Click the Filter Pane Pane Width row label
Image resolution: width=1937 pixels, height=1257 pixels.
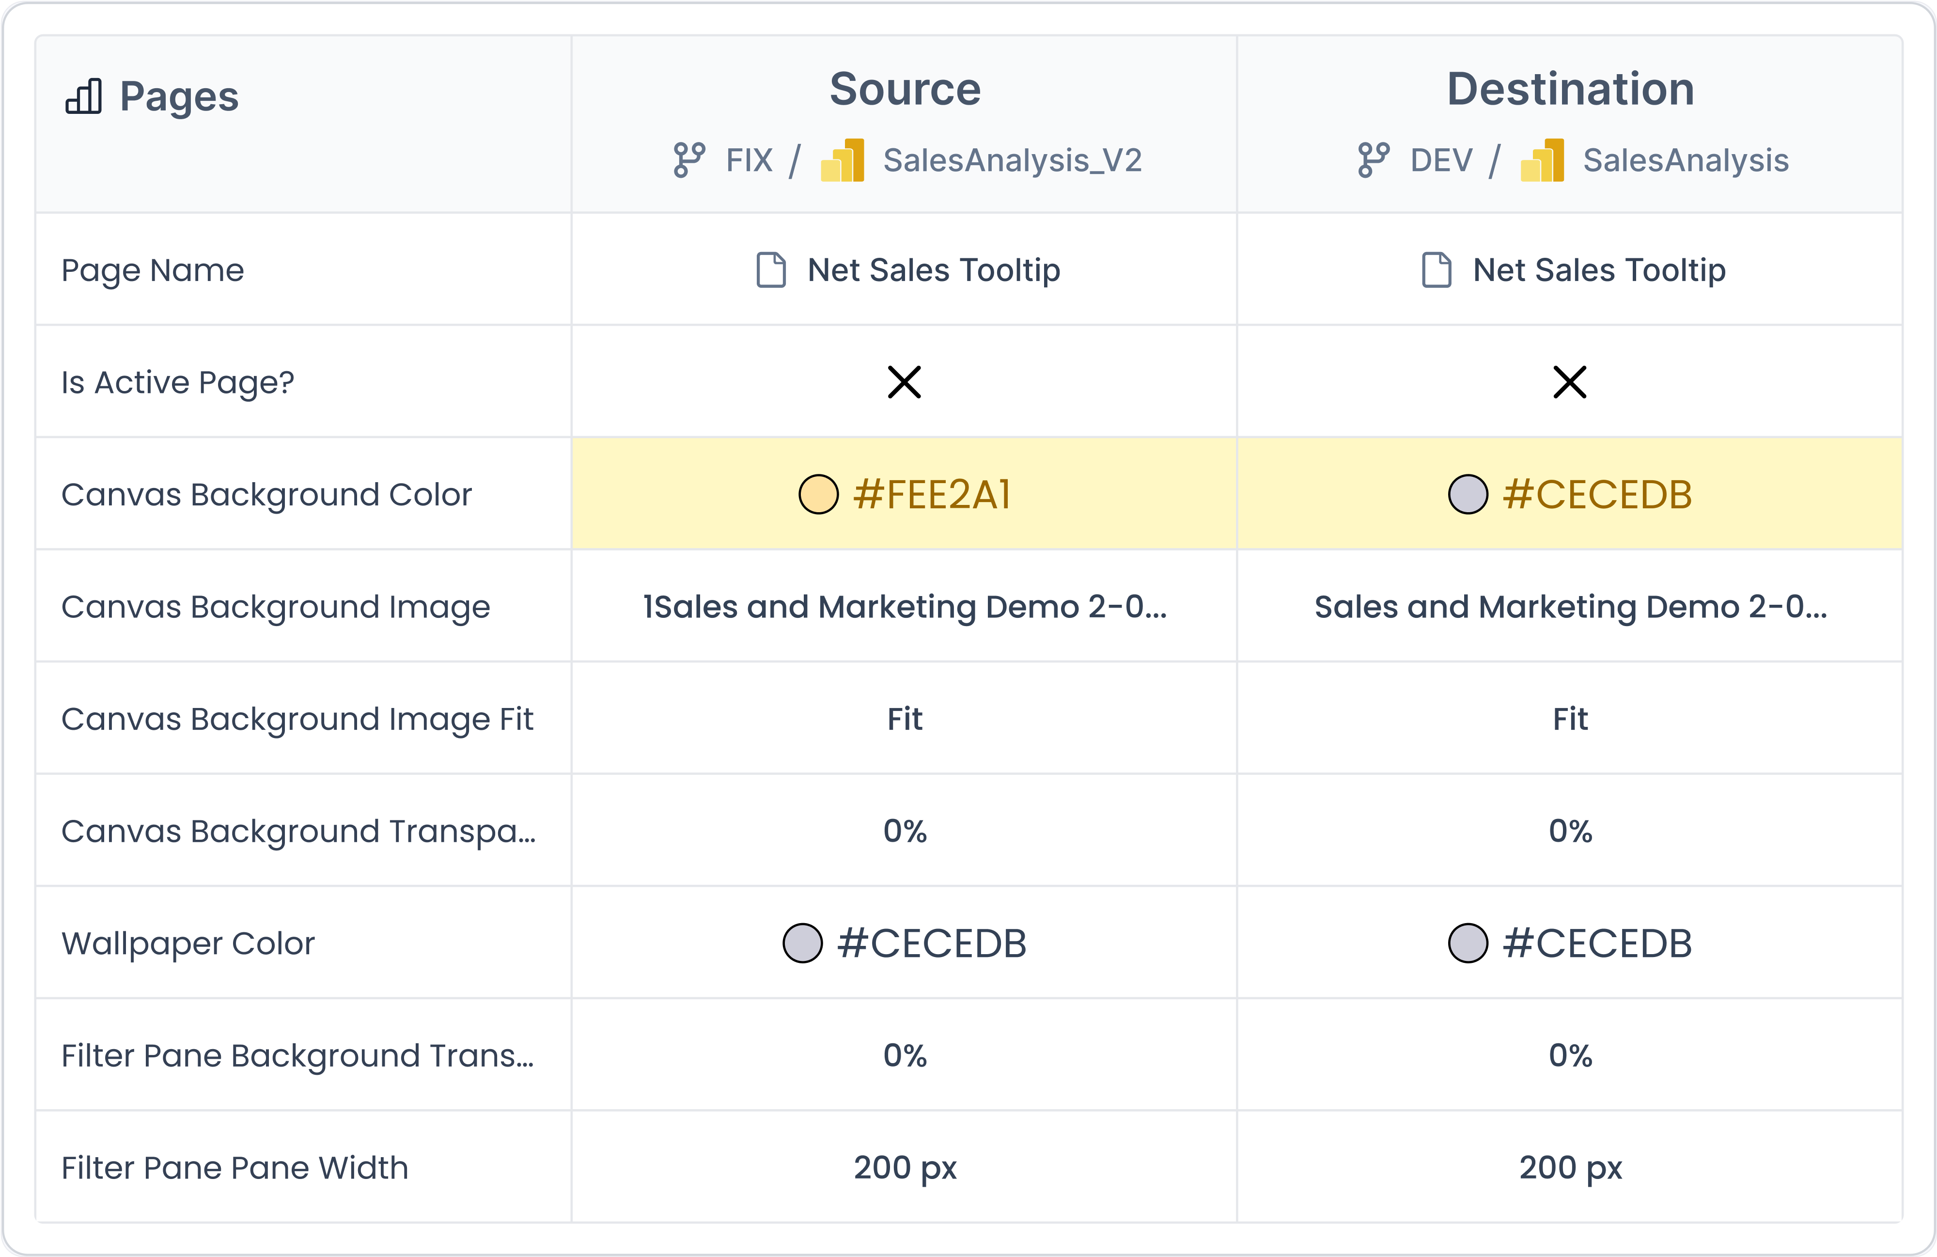(x=234, y=1167)
